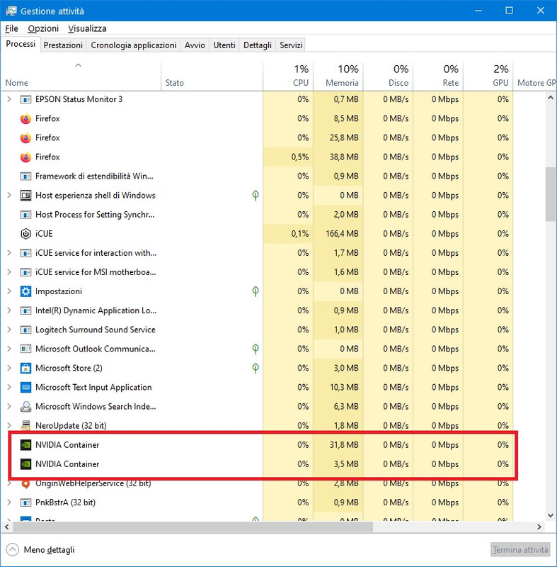The width and height of the screenshot is (557, 567).
Task: Expand Logitech Surround Sound Service row
Action: pyautogui.click(x=9, y=330)
